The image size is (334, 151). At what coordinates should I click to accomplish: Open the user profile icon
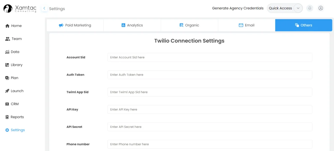pyautogui.click(x=321, y=8)
